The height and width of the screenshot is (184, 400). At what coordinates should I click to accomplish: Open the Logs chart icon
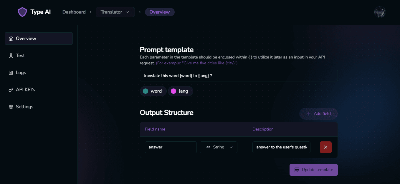(x=11, y=73)
